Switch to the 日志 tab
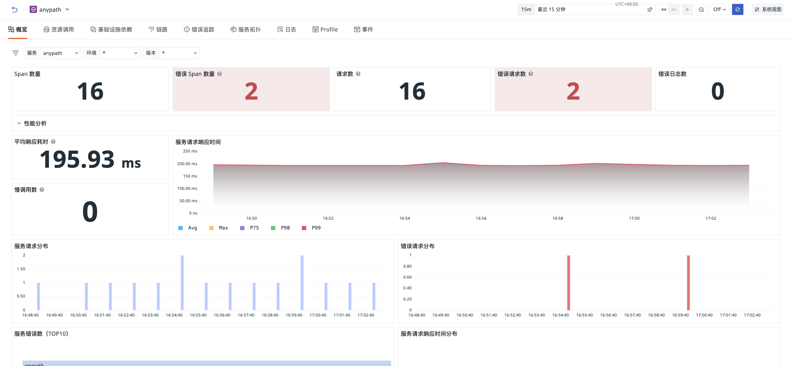This screenshot has width=792, height=366. point(287,29)
